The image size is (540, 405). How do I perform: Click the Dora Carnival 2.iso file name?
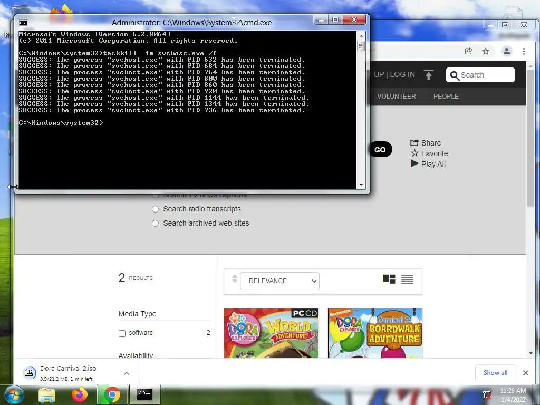pyautogui.click(x=68, y=368)
